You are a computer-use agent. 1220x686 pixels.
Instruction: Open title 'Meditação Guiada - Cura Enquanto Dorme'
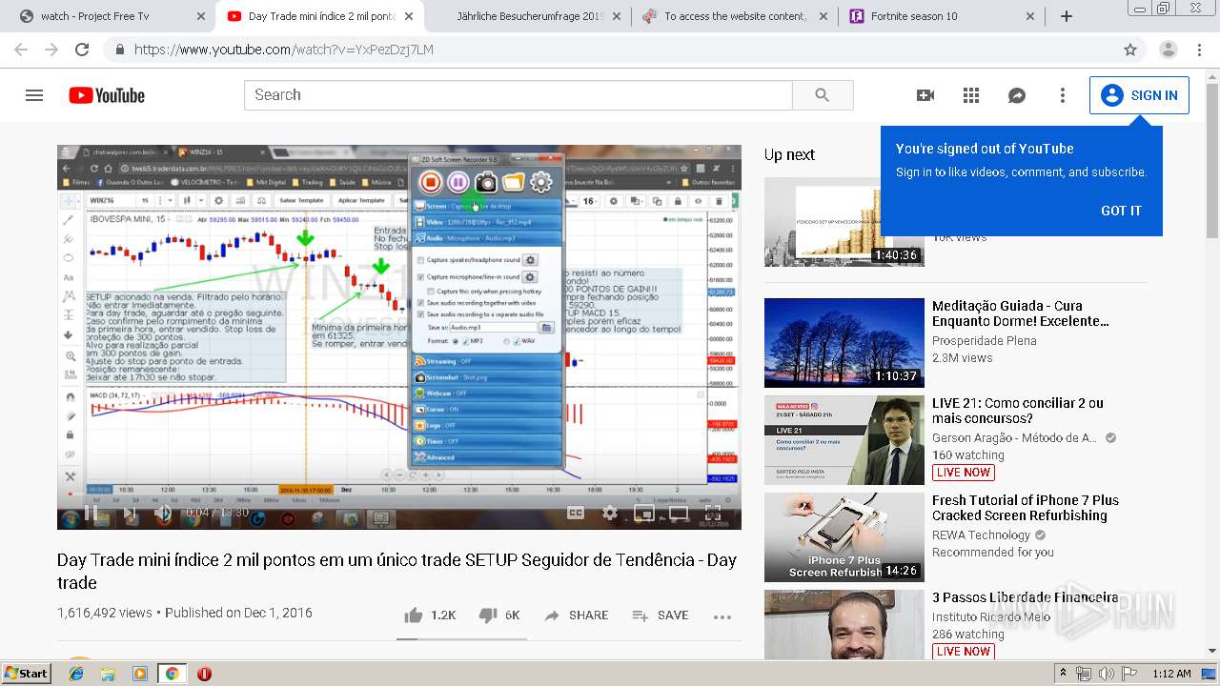(x=1020, y=313)
